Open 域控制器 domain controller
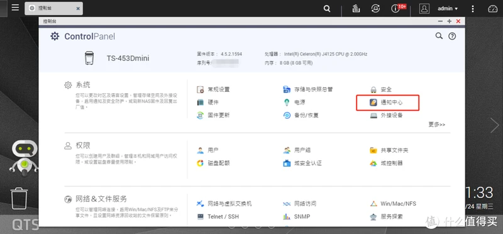Image resolution: width=503 pixels, height=234 pixels. pos(386,163)
